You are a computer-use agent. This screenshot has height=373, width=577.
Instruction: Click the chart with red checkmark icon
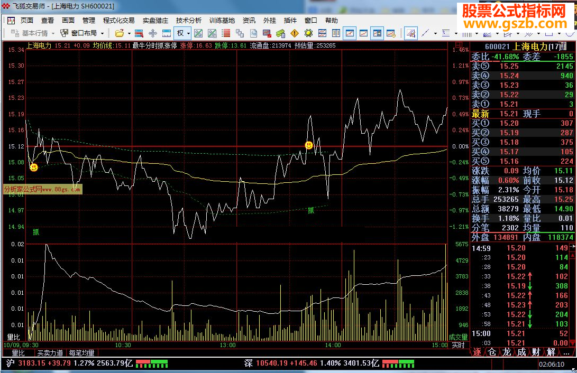point(267,33)
